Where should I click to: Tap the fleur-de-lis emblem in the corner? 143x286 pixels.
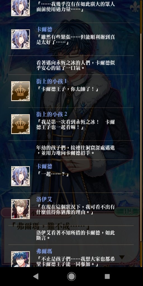(x=135, y=7)
